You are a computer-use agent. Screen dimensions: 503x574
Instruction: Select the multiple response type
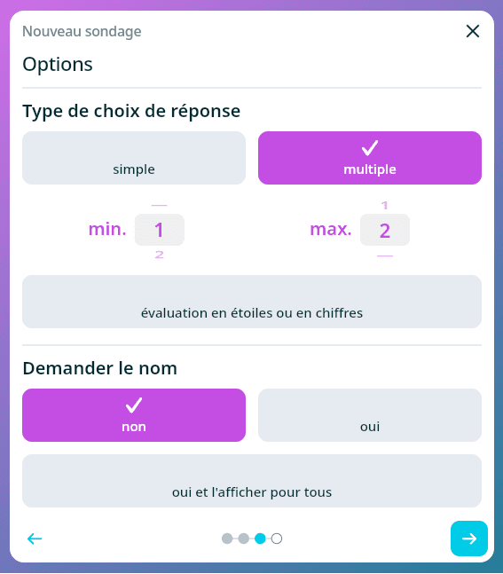click(x=370, y=158)
